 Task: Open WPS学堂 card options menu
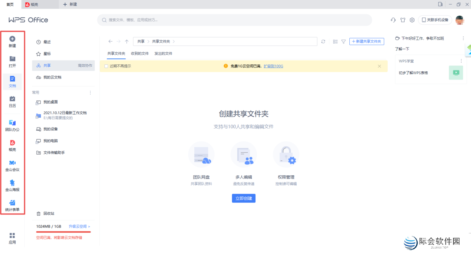pyautogui.click(x=461, y=61)
